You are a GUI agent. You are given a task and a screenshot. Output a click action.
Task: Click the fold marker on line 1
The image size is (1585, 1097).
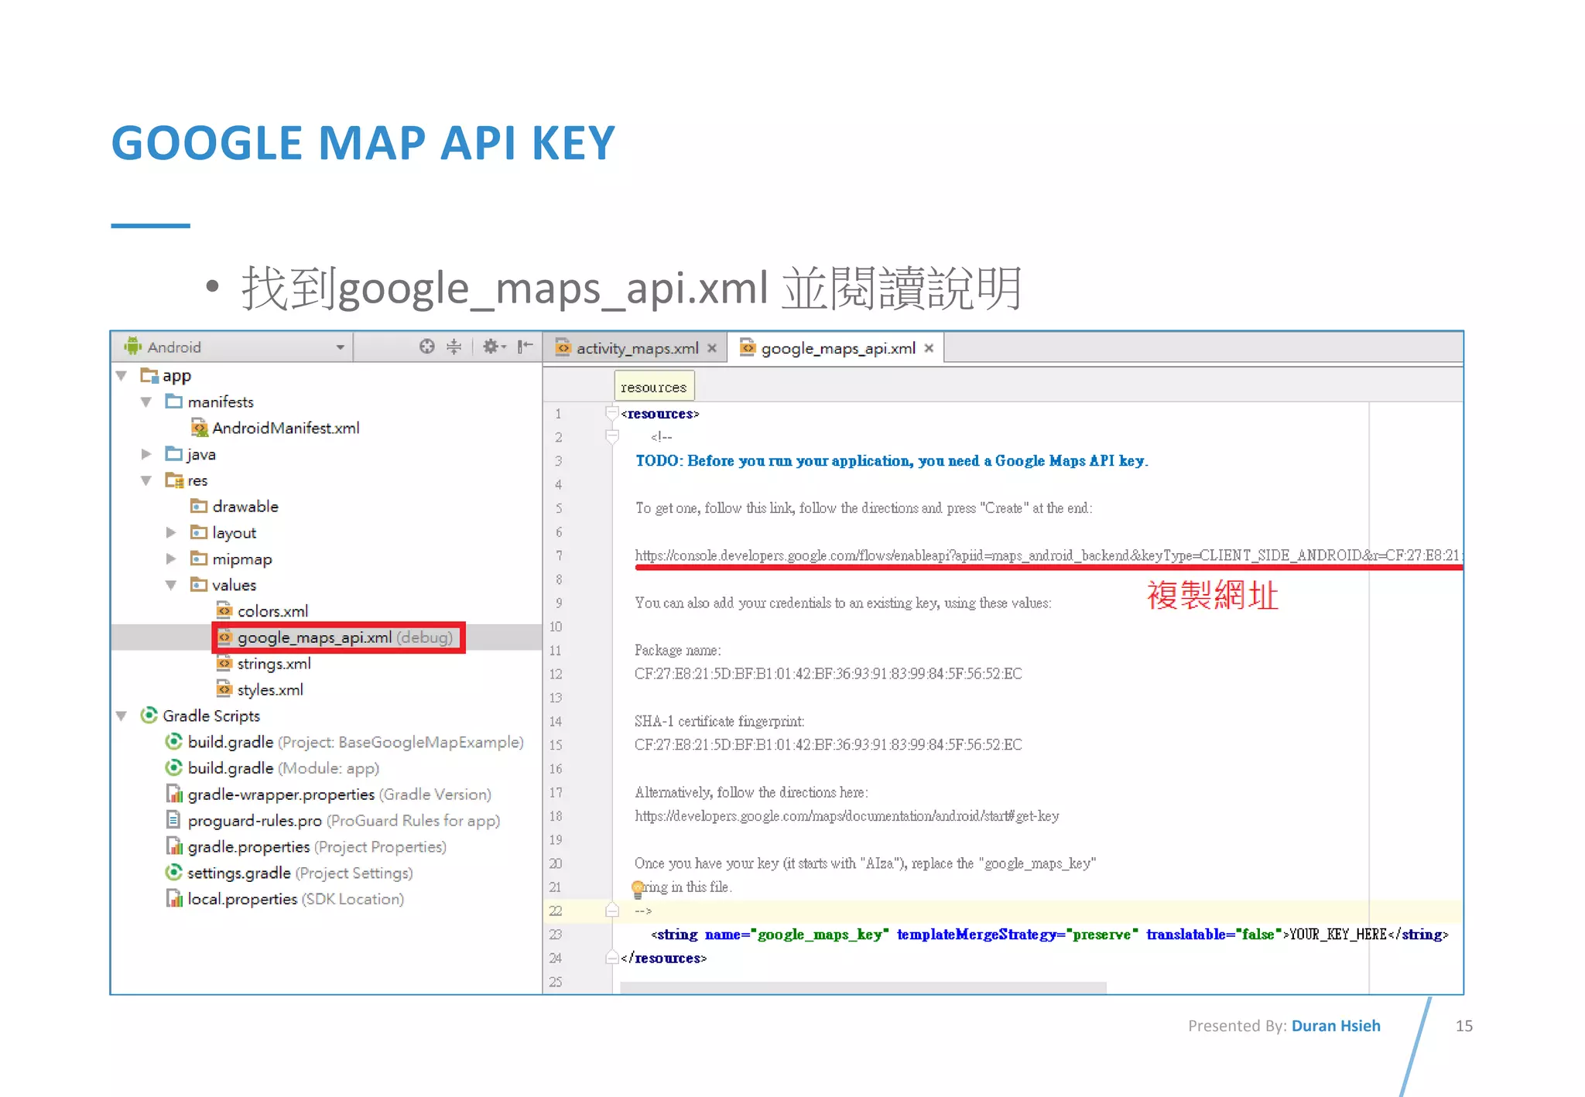[x=612, y=413]
